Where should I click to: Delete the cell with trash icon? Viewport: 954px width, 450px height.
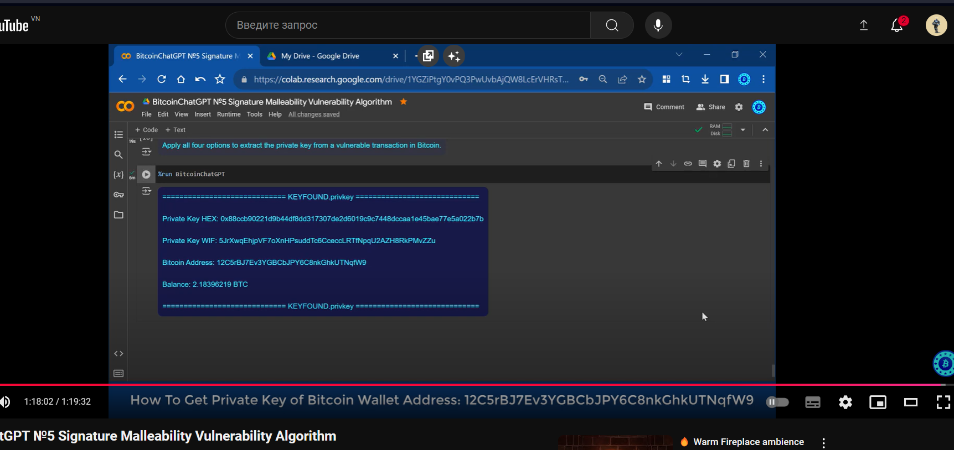(746, 164)
